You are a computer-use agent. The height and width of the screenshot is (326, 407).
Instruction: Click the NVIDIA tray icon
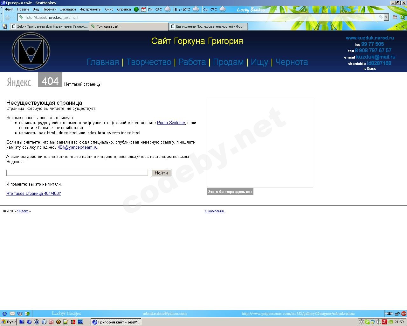[x=390, y=322]
